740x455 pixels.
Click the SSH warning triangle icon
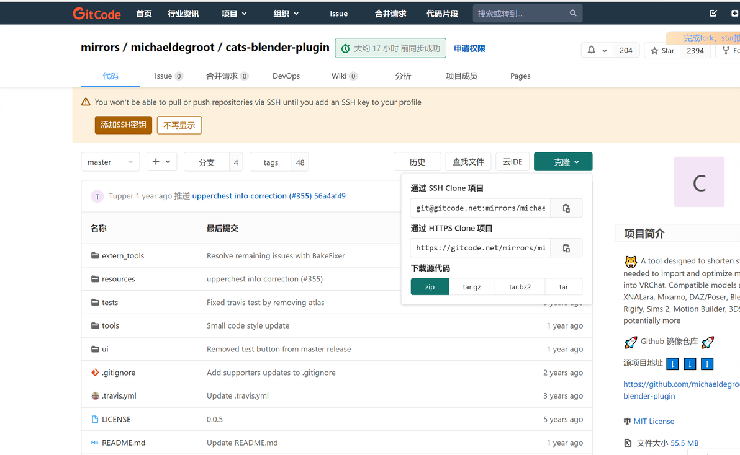pyautogui.click(x=86, y=102)
